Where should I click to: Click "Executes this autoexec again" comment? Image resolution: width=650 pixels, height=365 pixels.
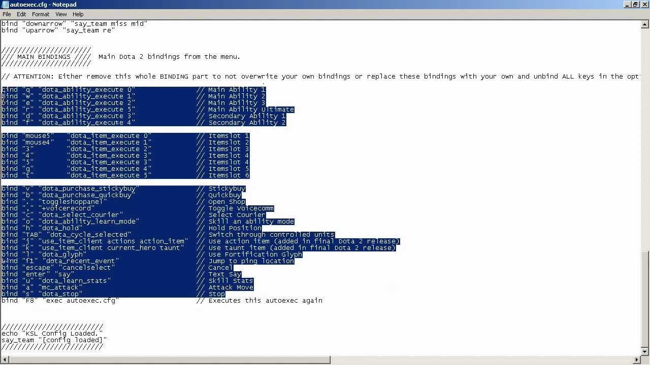[265, 301]
